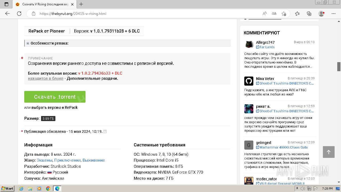Click the Edge taskbar icon
The image size is (341, 192).
tap(57, 189)
